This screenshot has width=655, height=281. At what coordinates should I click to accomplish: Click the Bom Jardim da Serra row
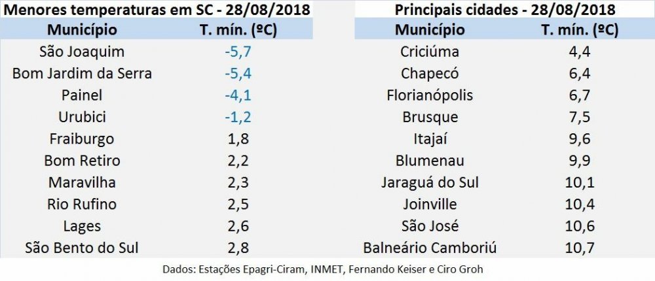click(82, 73)
